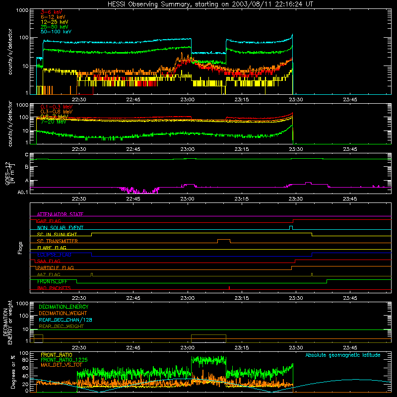
Task: Select the C class tick label in GOES panel
Action: (x=27, y=155)
